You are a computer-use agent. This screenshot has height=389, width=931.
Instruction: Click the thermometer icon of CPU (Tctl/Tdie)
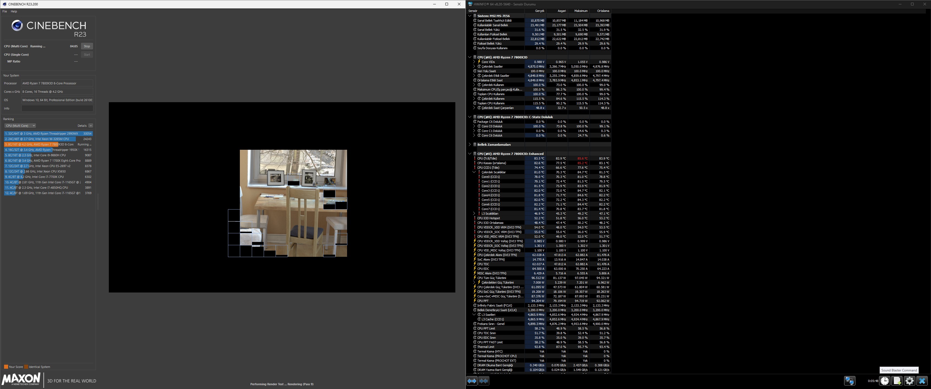tap(475, 158)
